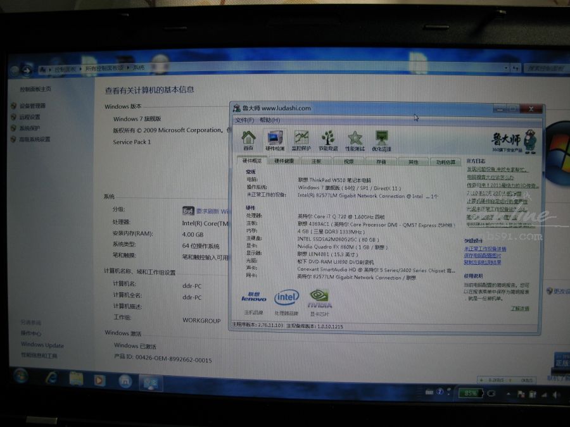Expand the address bar history dropdown
Image resolution: width=570 pixels, height=427 pixels.
coord(506,68)
